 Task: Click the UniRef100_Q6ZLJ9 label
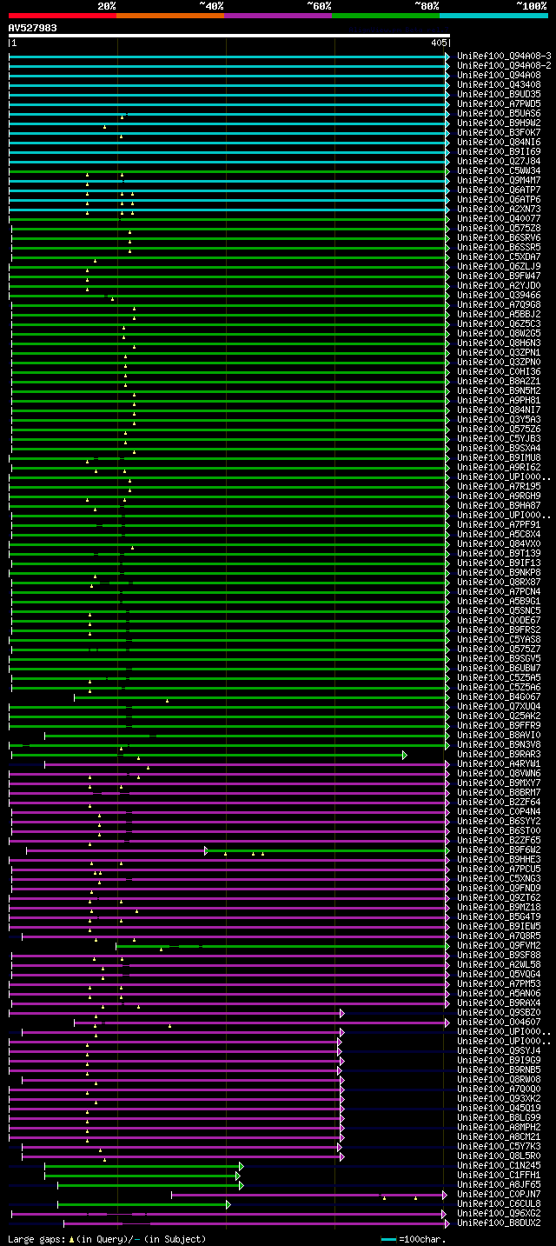pos(499,266)
